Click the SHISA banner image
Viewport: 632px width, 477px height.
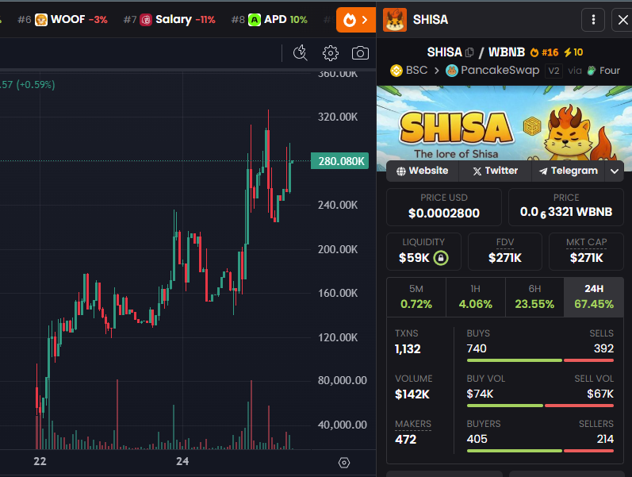click(x=504, y=124)
